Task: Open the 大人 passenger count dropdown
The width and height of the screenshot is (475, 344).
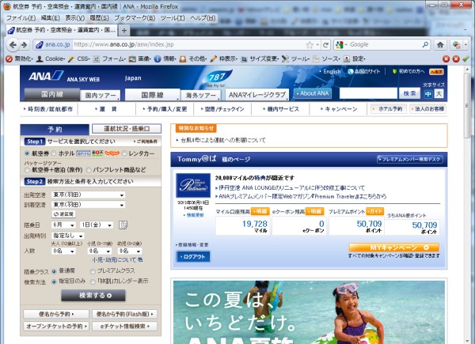Action: coord(63,251)
